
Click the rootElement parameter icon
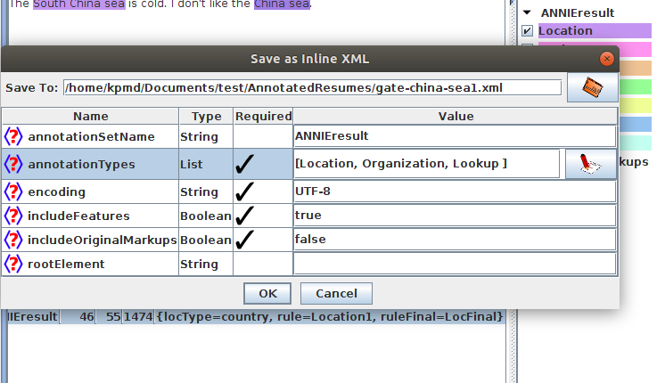[x=13, y=265]
